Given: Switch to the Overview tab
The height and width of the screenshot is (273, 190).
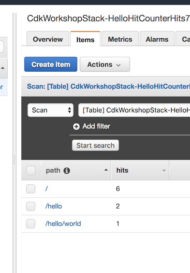Looking at the screenshot, I should tap(48, 39).
